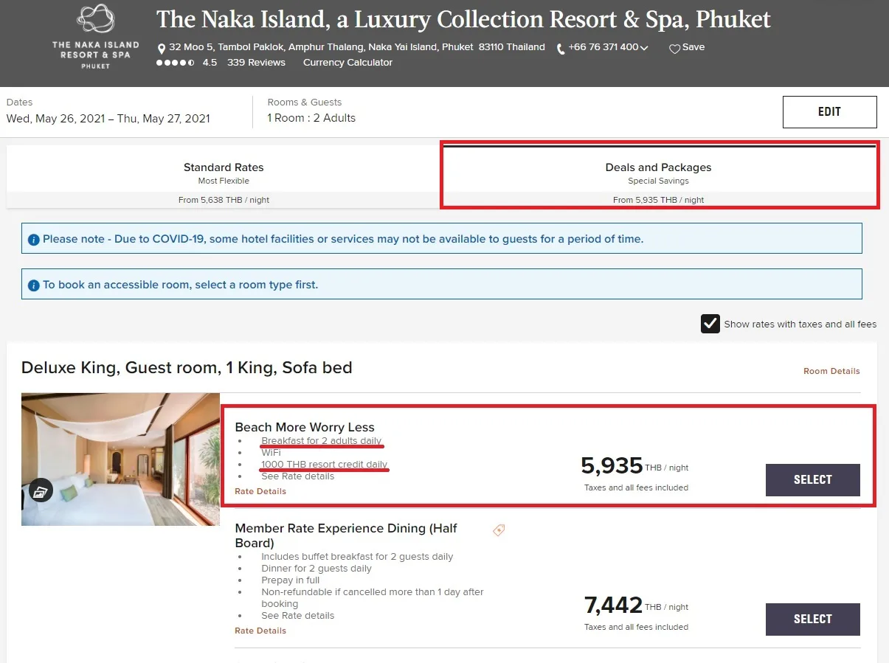Click the member rate tag icon
The image size is (889, 663).
point(499,530)
